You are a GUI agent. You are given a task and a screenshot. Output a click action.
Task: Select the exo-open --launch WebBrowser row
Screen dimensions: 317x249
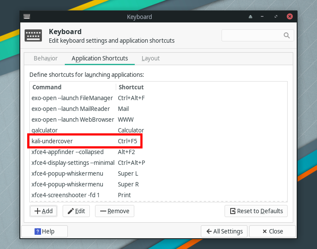pyautogui.click(x=158, y=120)
